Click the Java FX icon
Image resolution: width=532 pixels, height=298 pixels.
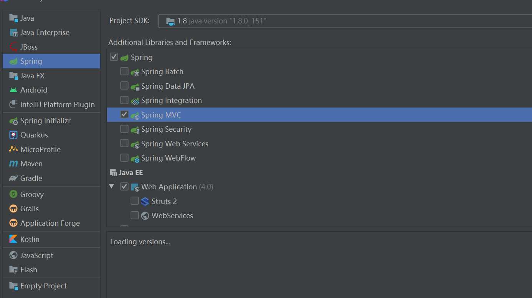pos(13,76)
